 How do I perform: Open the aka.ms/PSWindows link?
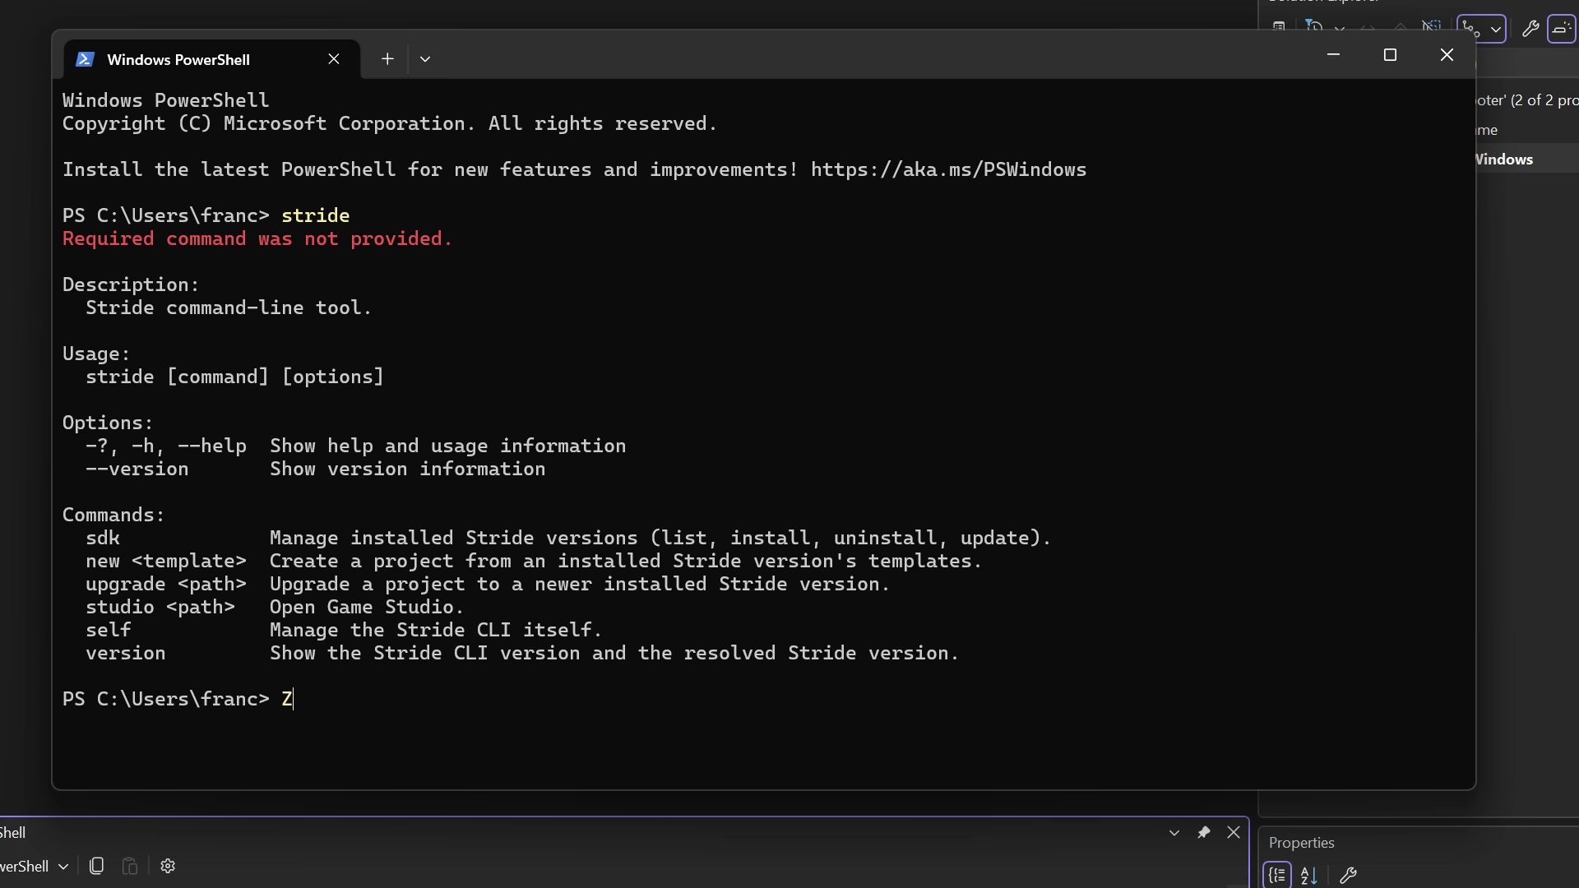tap(948, 169)
